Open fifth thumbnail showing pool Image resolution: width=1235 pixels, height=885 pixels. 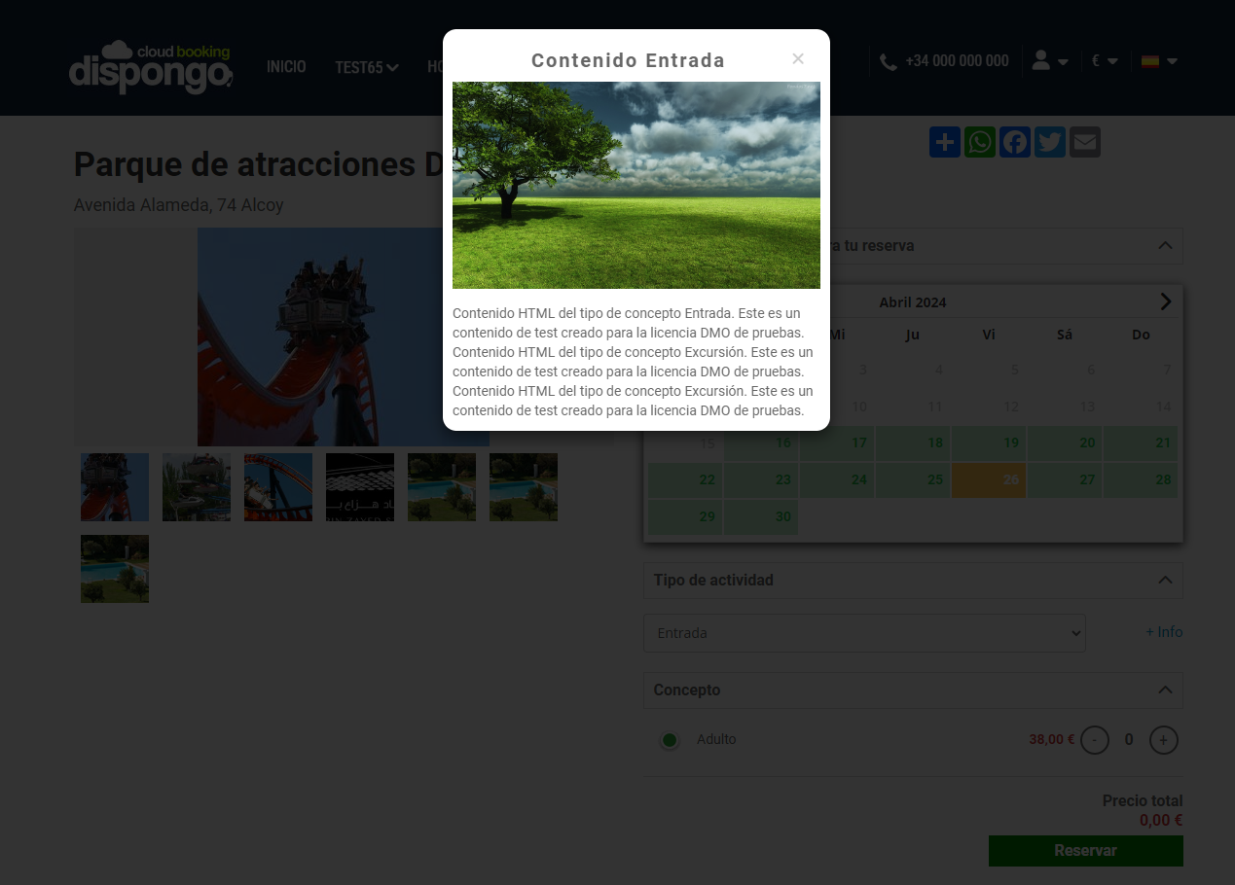click(x=442, y=487)
